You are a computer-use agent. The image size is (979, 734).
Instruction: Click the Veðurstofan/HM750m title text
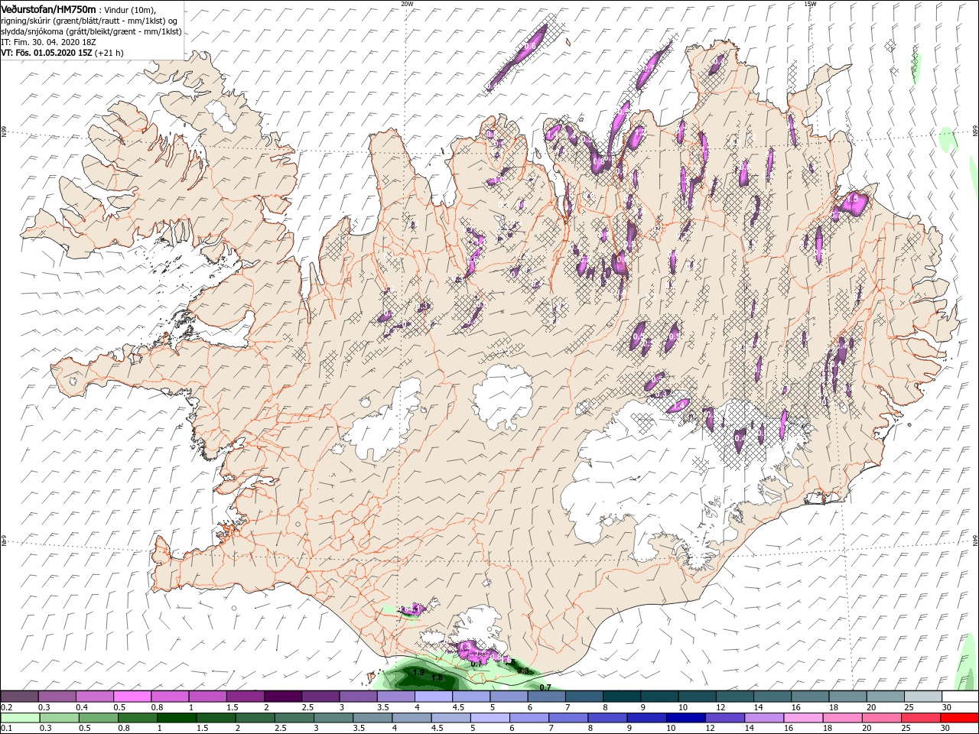(x=49, y=8)
